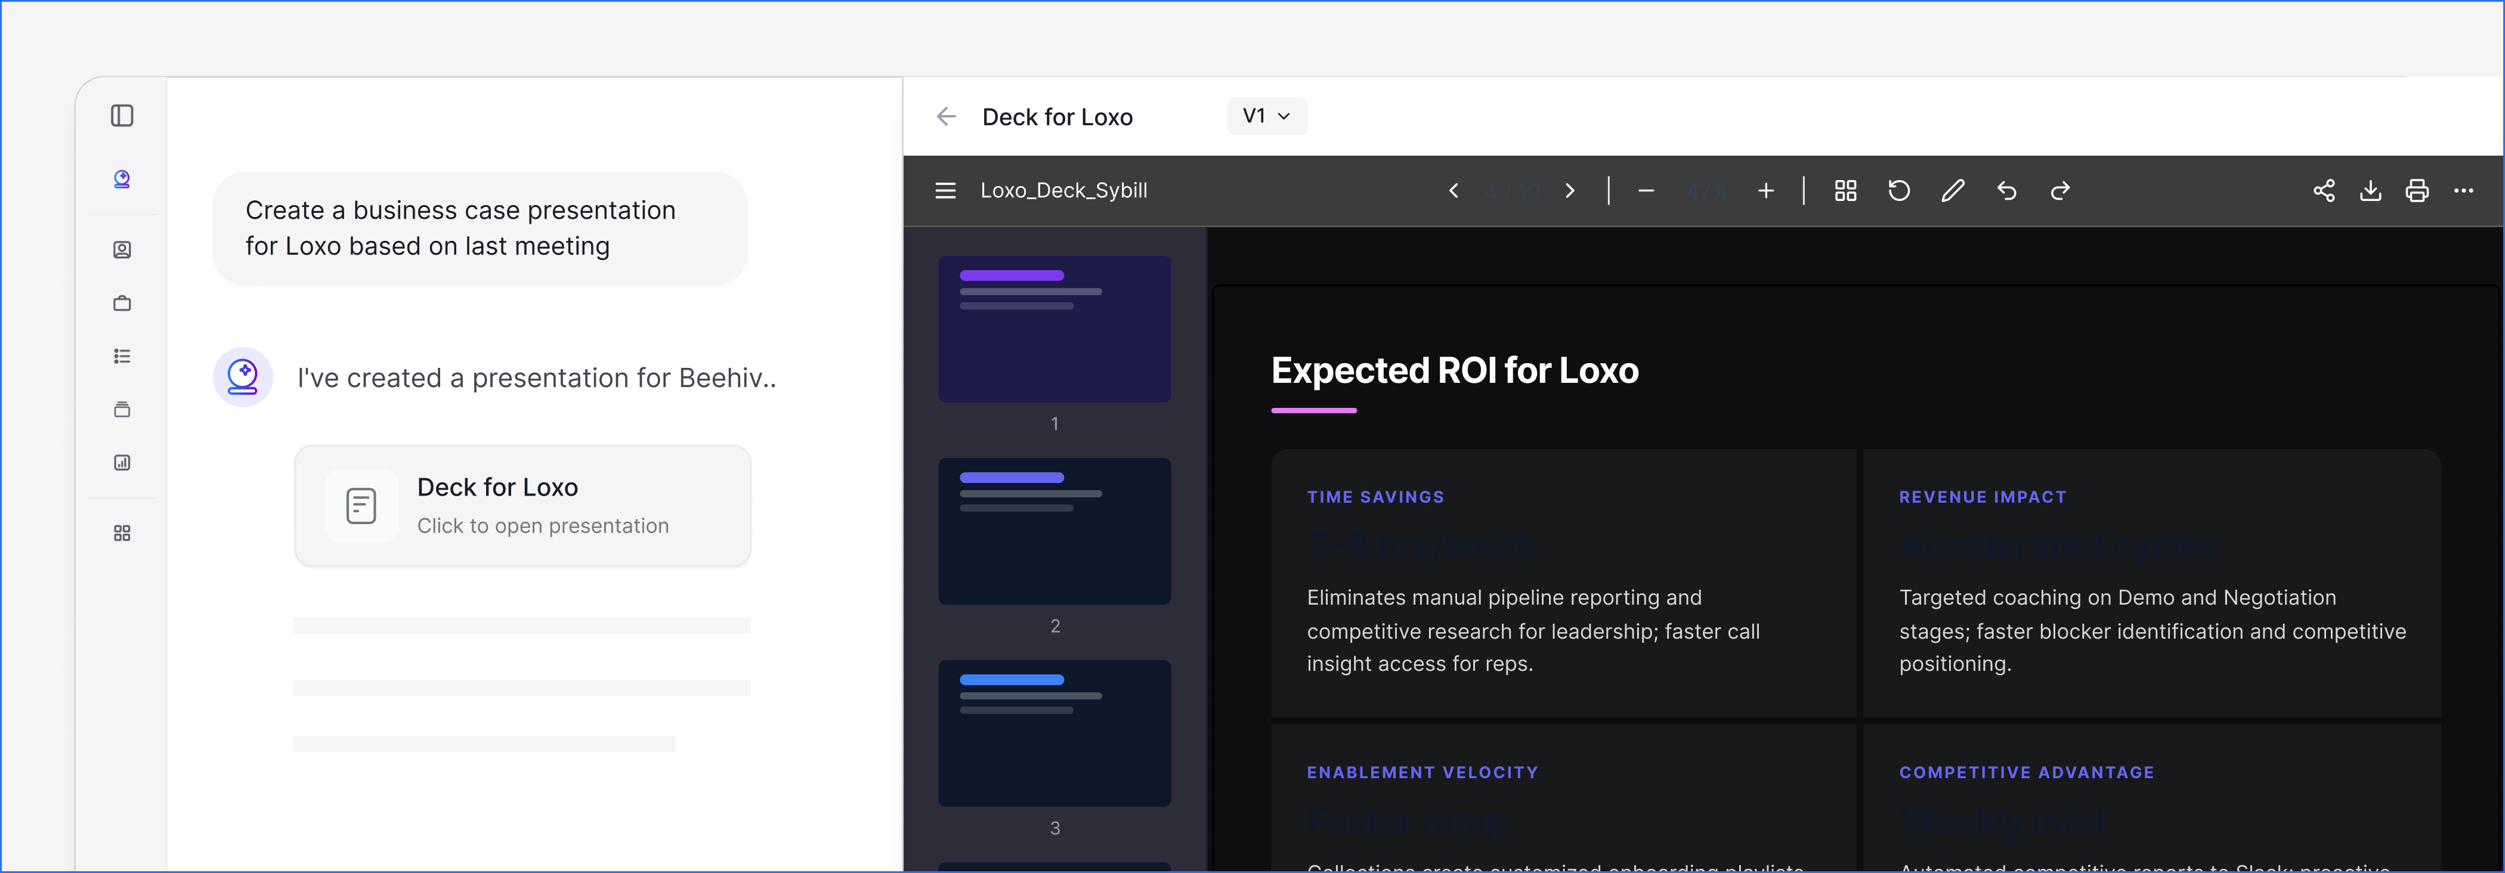Open the list icon in sidebar
This screenshot has width=2505, height=873.
click(x=122, y=356)
